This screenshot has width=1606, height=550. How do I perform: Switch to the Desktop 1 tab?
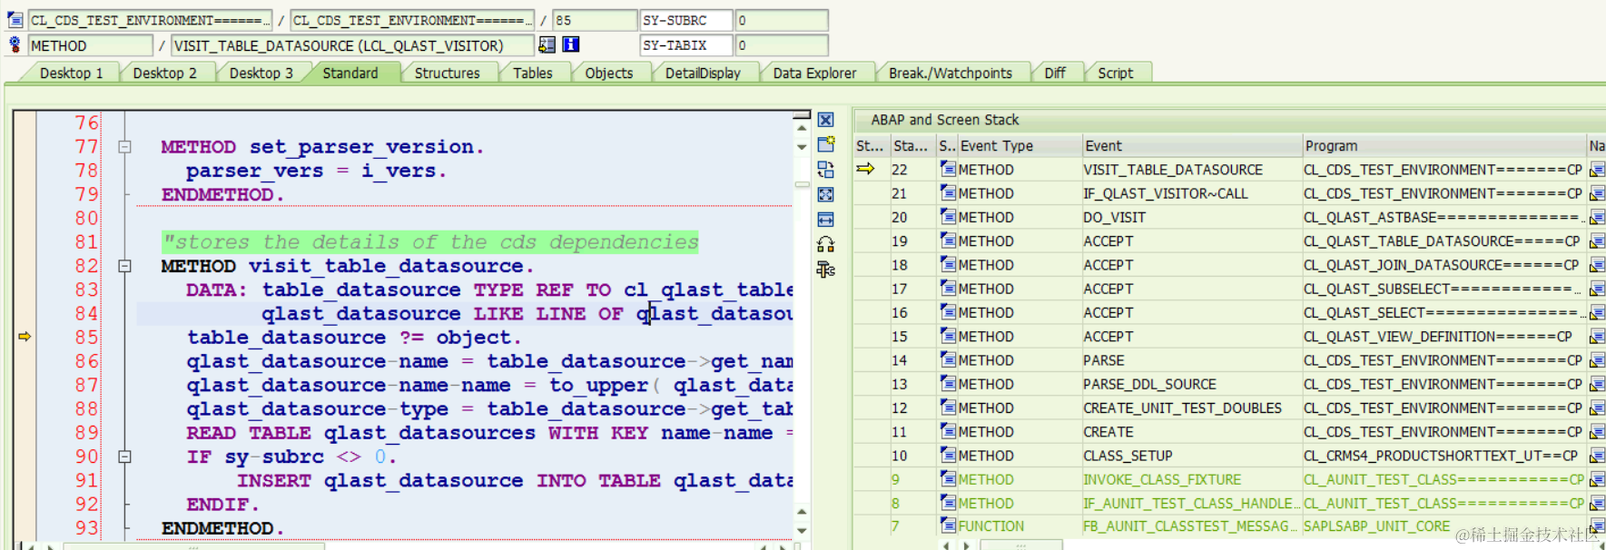(x=71, y=74)
